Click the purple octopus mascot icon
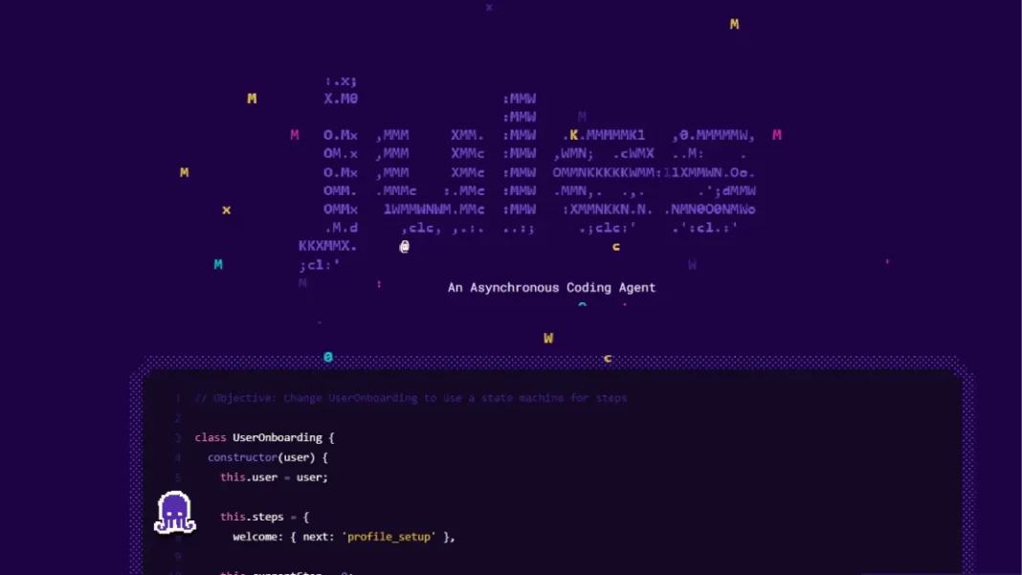The height and width of the screenshot is (575, 1022). [x=173, y=512]
